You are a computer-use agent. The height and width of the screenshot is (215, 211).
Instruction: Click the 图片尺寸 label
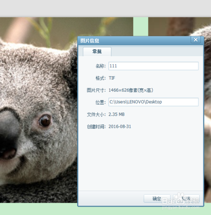click(96, 90)
